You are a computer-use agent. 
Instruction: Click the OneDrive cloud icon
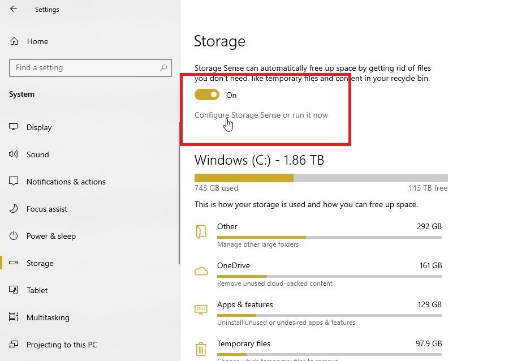(201, 271)
